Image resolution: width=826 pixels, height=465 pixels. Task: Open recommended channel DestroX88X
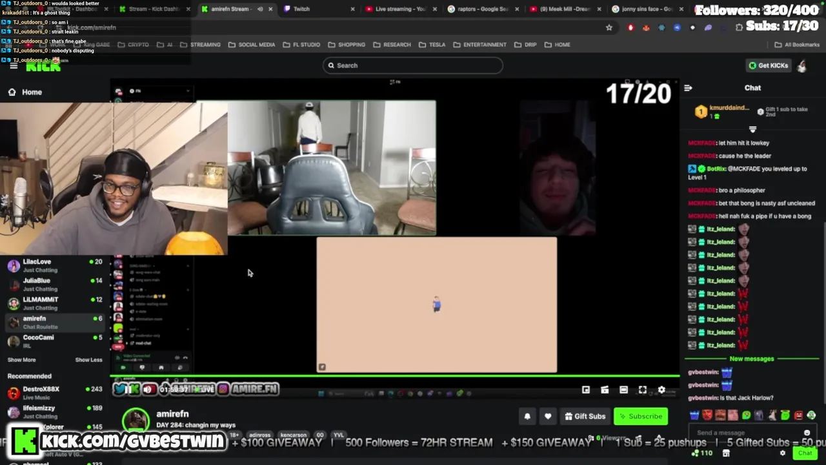(55, 393)
